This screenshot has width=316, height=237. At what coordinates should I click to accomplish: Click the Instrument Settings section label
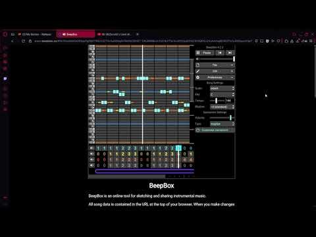pos(215,113)
